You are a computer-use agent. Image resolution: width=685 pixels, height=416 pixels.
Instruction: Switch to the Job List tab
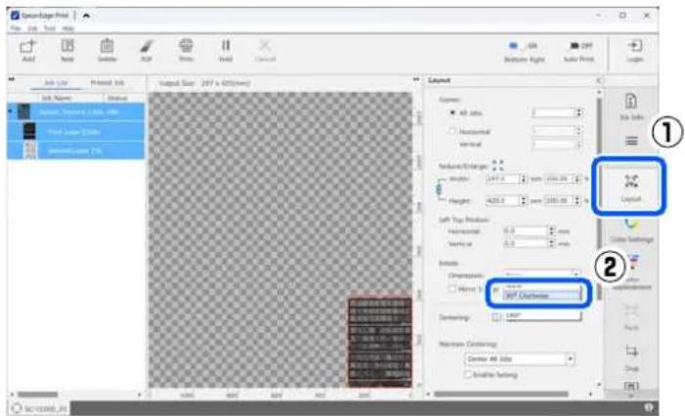coord(56,82)
